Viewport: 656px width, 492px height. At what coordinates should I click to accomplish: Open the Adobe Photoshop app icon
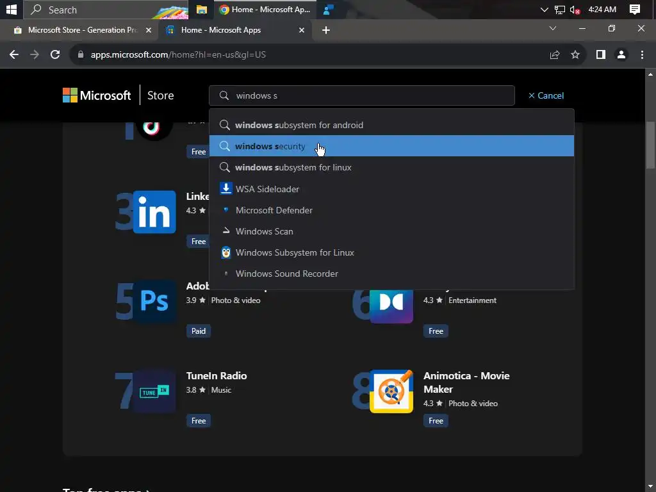pos(154,301)
